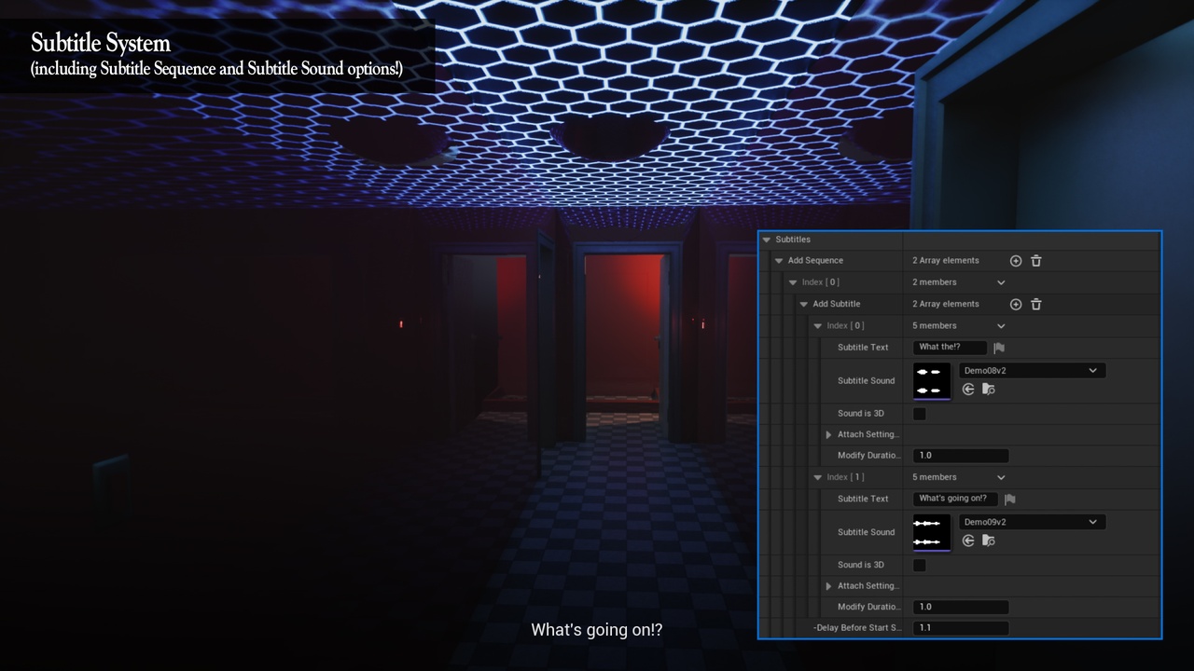Screen dimensions: 1194x671
Task: Click the Demo08v2 waveform thumbnail
Action: pos(931,381)
